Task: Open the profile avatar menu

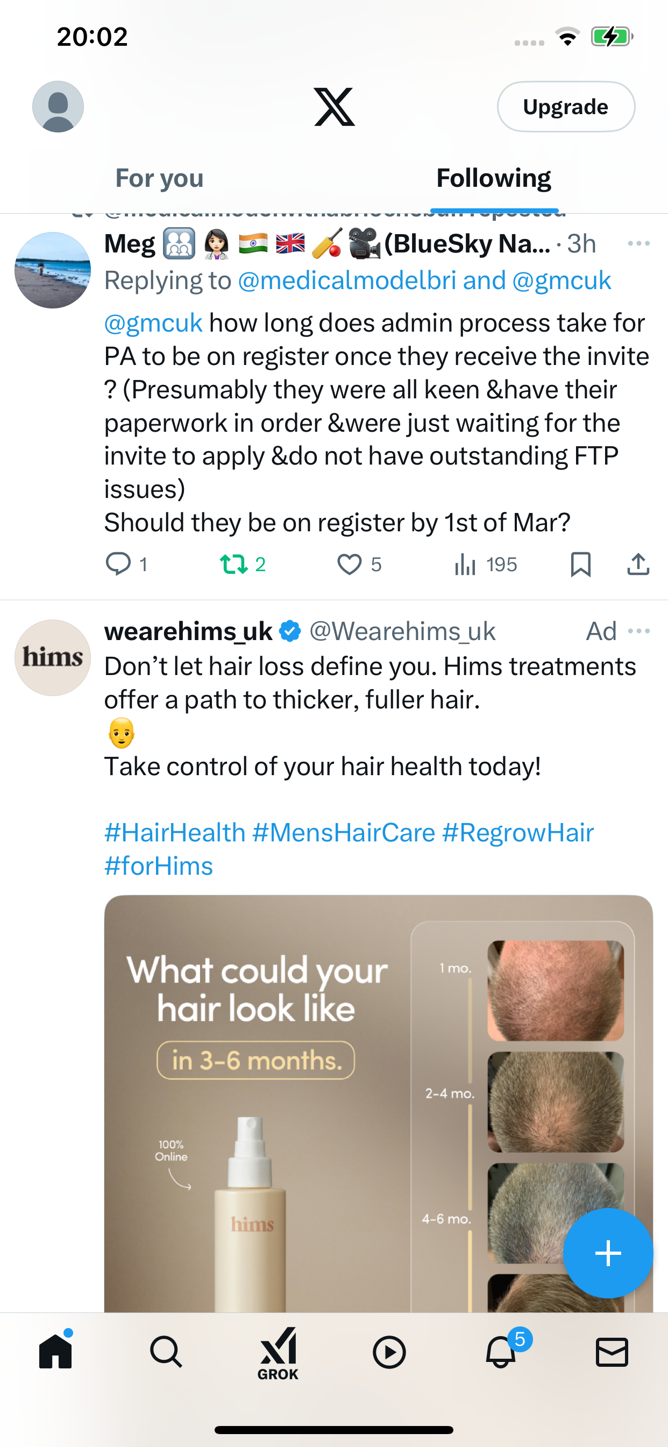Action: pyautogui.click(x=58, y=107)
